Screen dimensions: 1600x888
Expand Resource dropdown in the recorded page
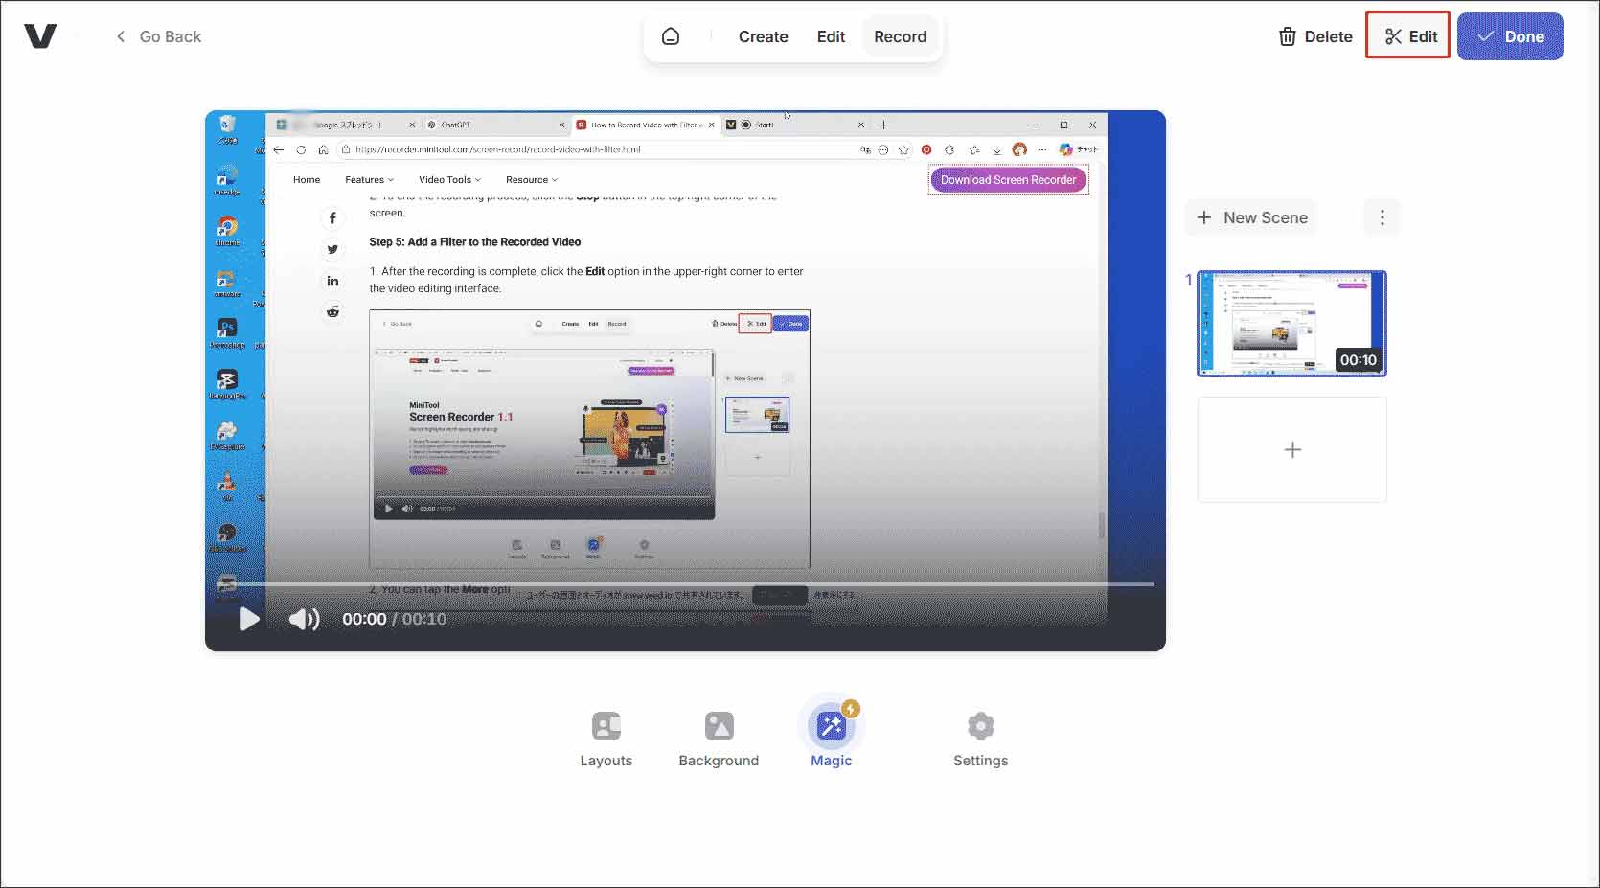pos(531,180)
